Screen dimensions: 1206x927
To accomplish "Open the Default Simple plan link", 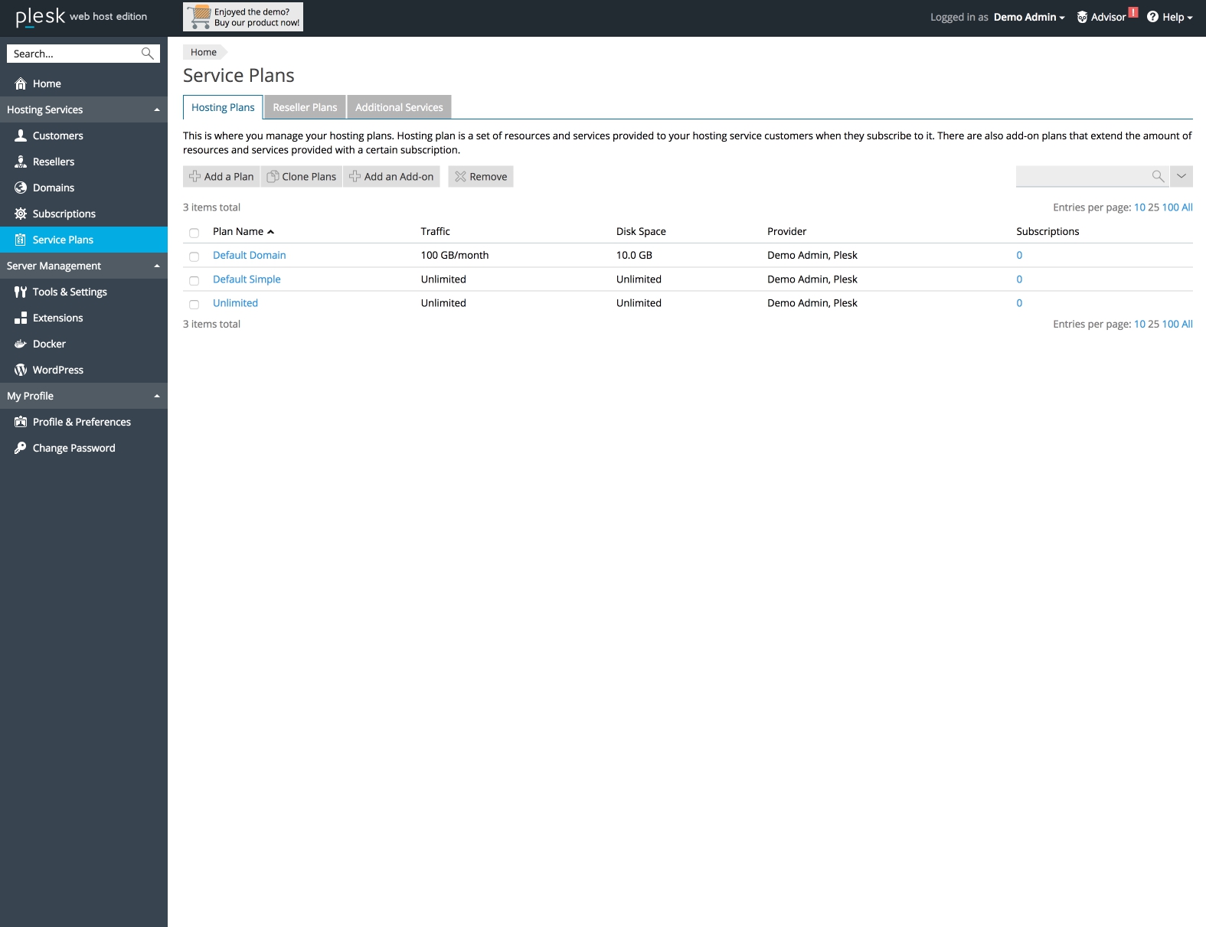I will tap(247, 279).
